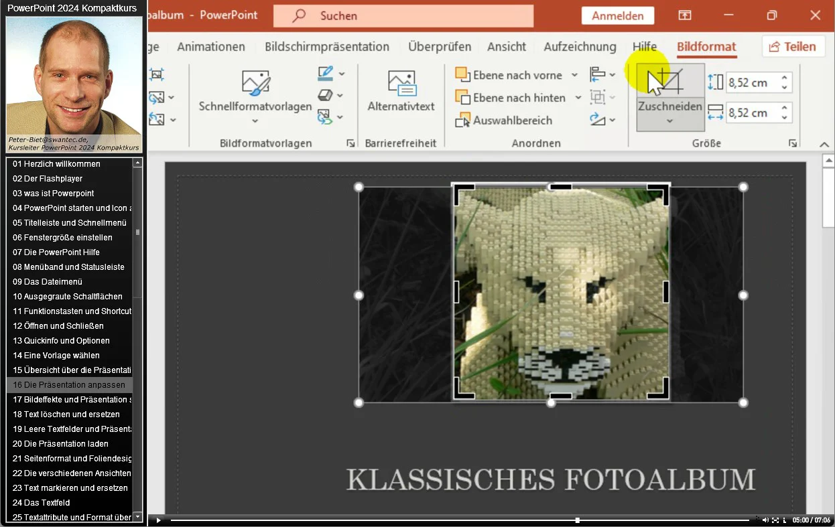Open the Zuschneiden dropdown arrow

[669, 121]
